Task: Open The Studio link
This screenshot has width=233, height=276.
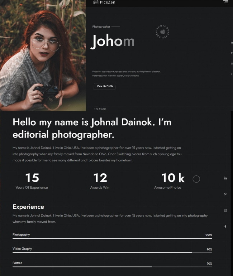Action: 100,109
